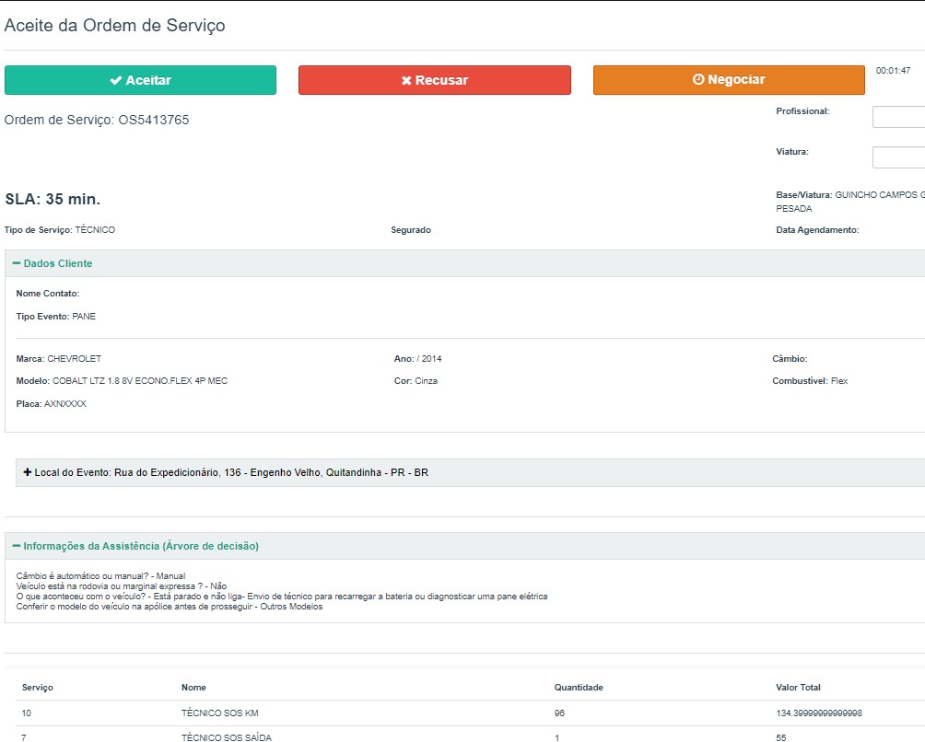The image size is (925, 742).
Task: Click the checkmark icon on Aceitar
Action: point(116,81)
